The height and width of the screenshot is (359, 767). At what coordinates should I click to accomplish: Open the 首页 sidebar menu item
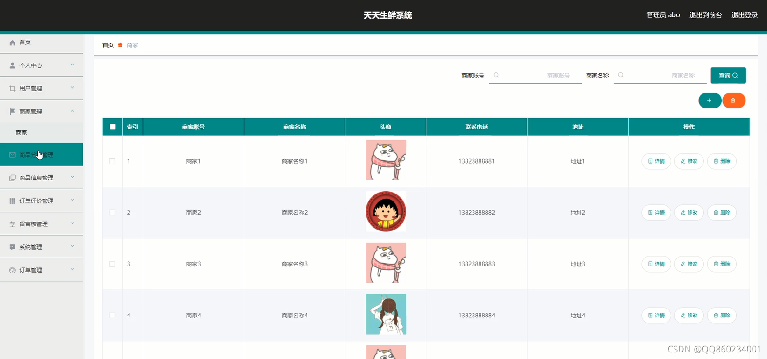click(42, 43)
